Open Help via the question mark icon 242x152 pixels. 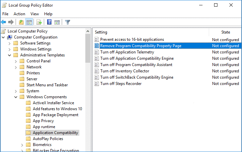[x=49, y=22]
